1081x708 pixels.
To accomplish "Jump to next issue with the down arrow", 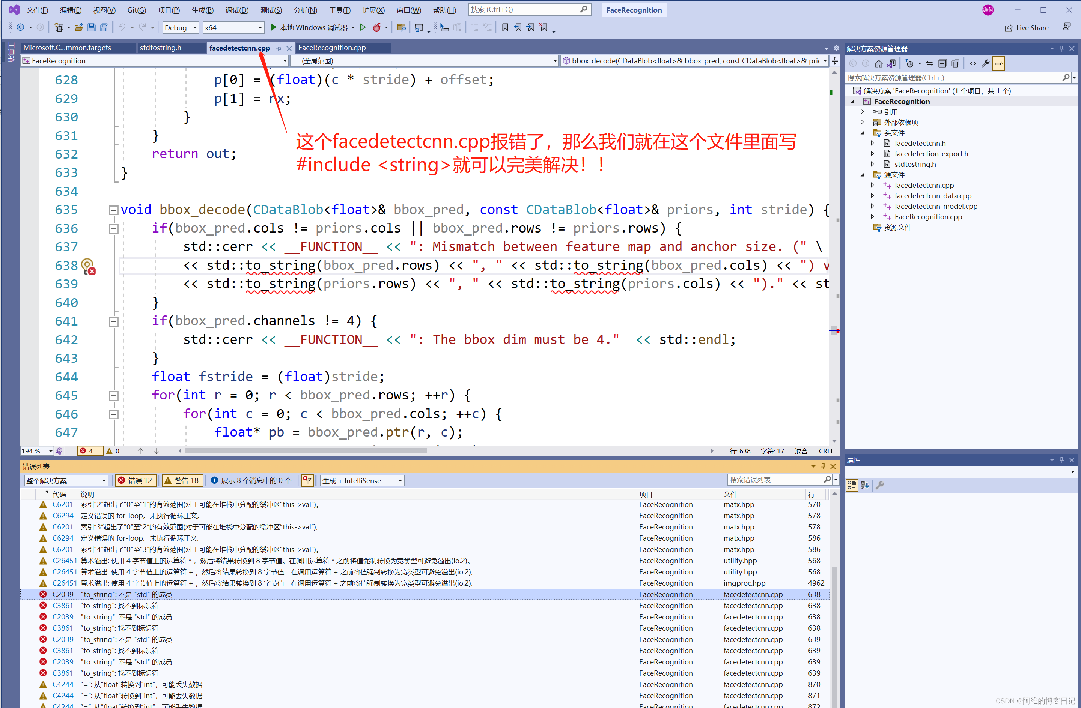I will click(x=156, y=451).
